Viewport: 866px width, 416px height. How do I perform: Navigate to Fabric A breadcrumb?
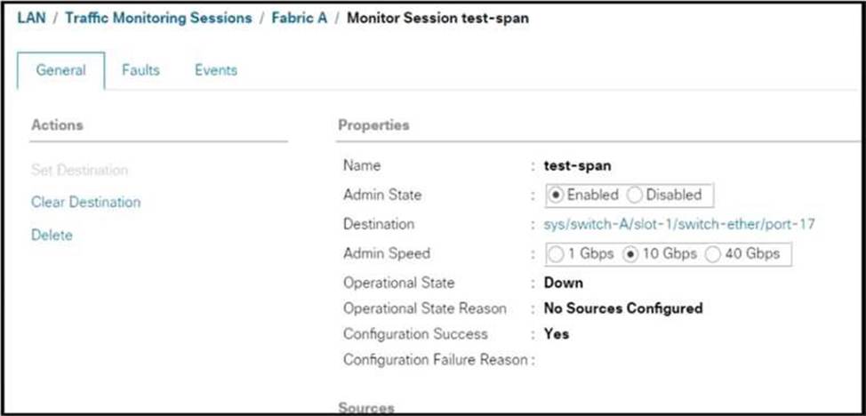299,18
